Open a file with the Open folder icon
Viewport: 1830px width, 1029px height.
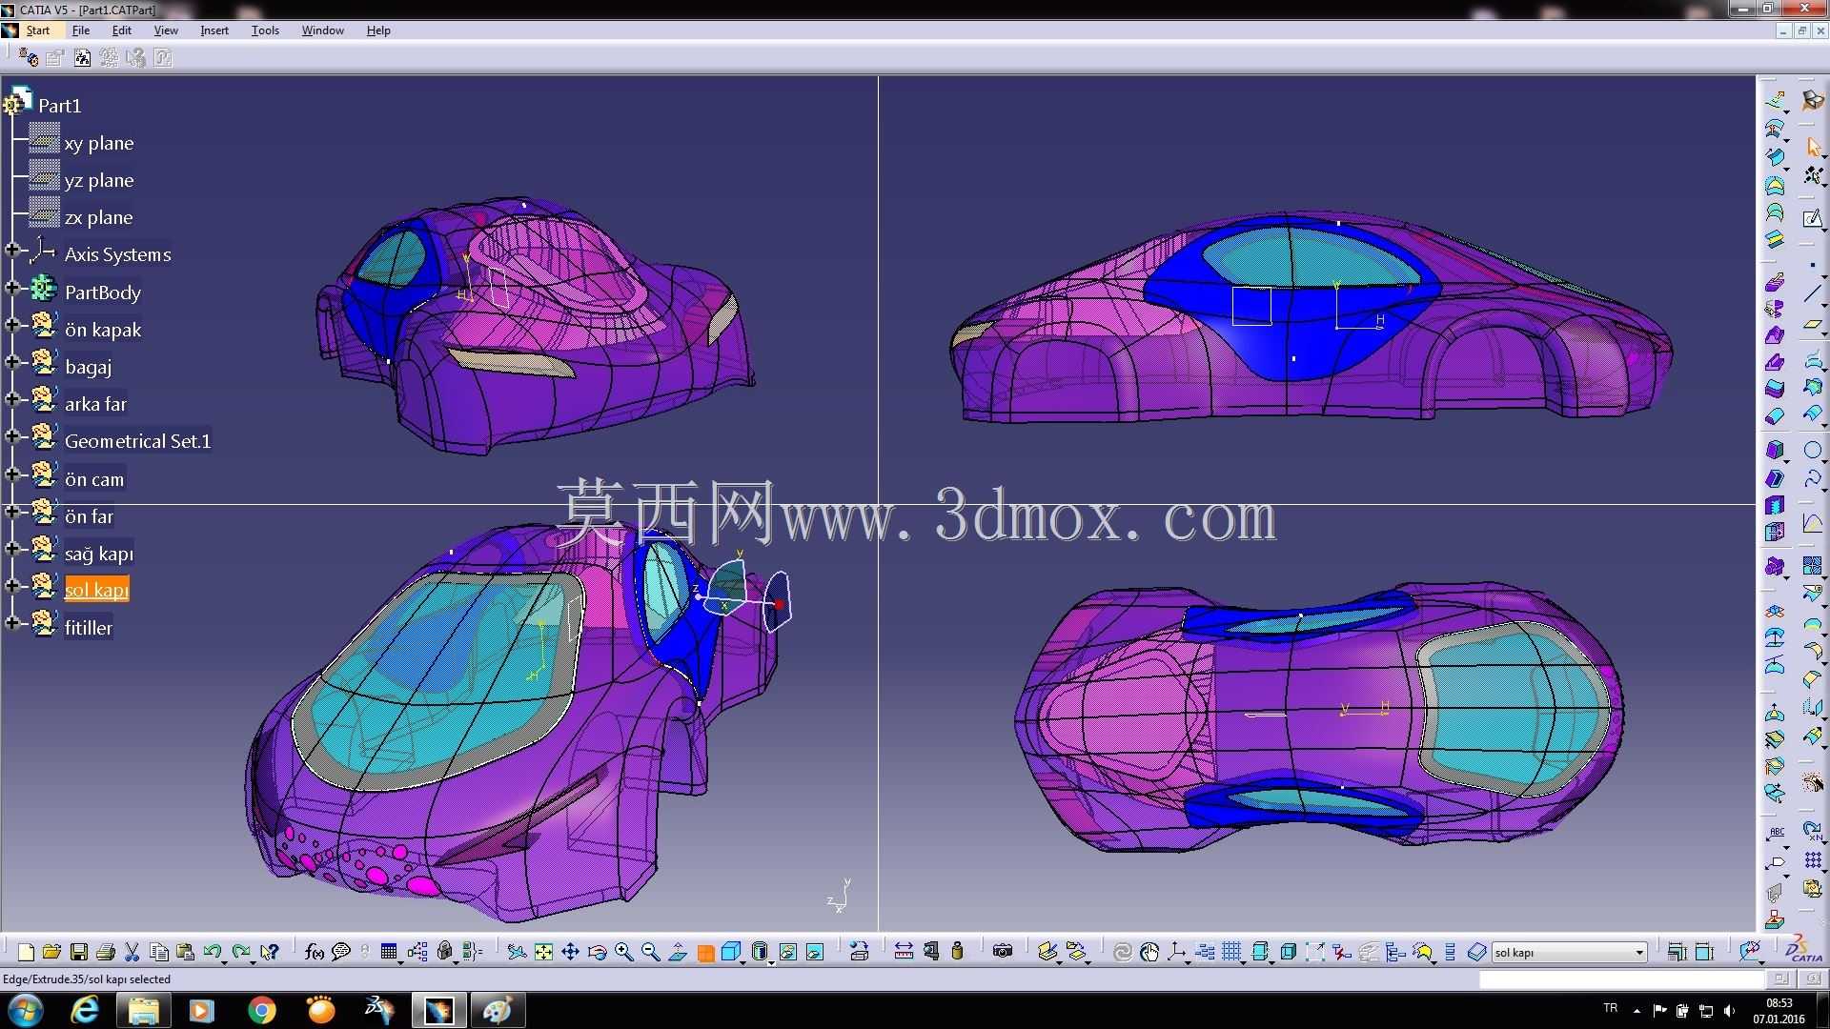(x=52, y=951)
